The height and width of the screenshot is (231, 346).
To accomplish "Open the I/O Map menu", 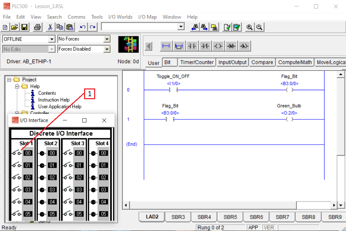I will (147, 17).
